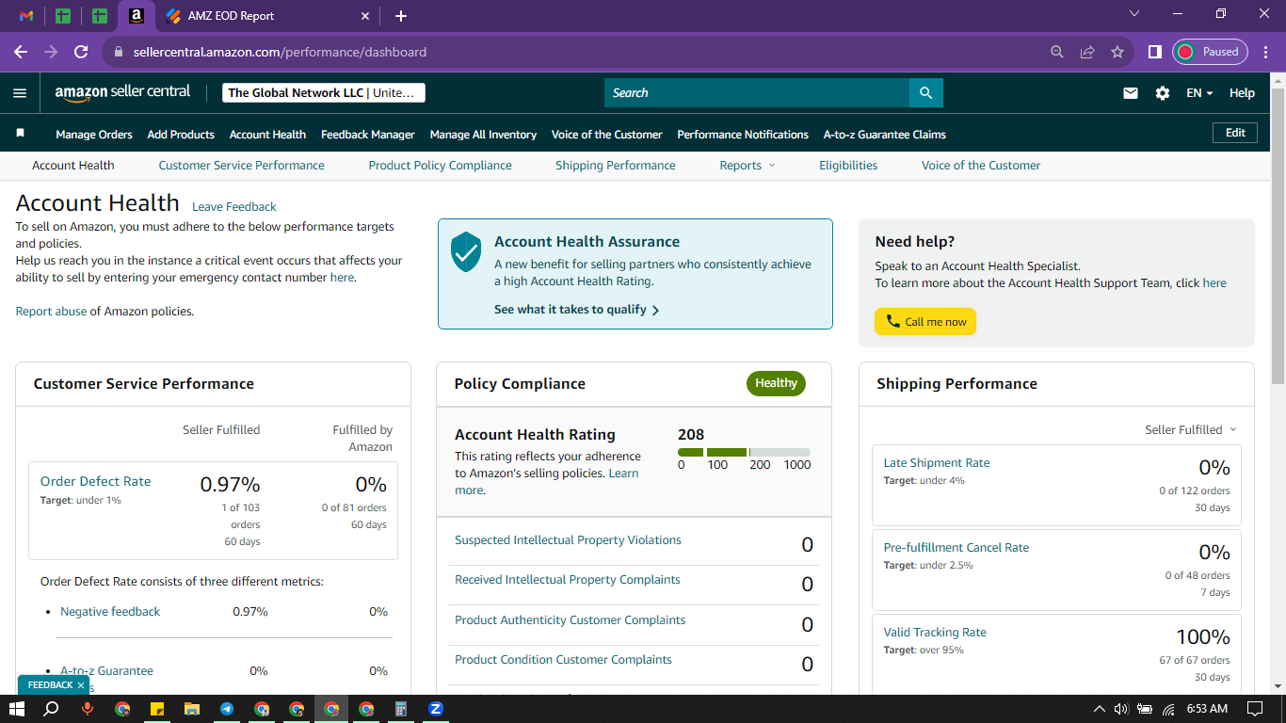The height and width of the screenshot is (723, 1286).
Task: Open the Chrome vertical three-dot menu
Action: coord(1267,52)
